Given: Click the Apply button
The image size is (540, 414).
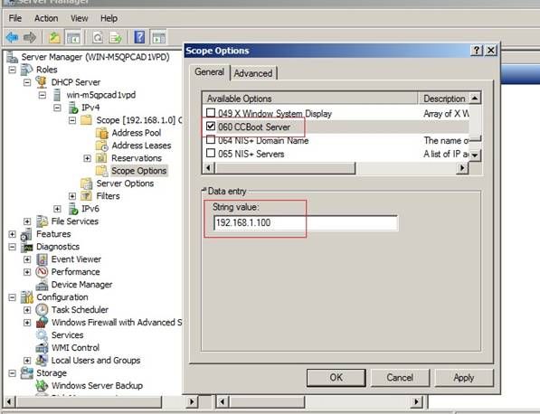Looking at the screenshot, I should point(464,378).
